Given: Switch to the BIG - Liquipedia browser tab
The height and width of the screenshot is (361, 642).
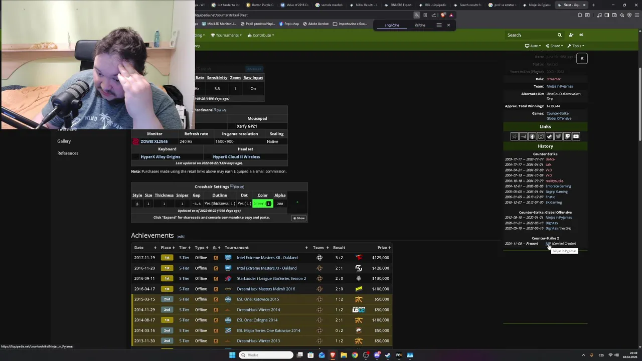Looking at the screenshot, I should 433,5.
